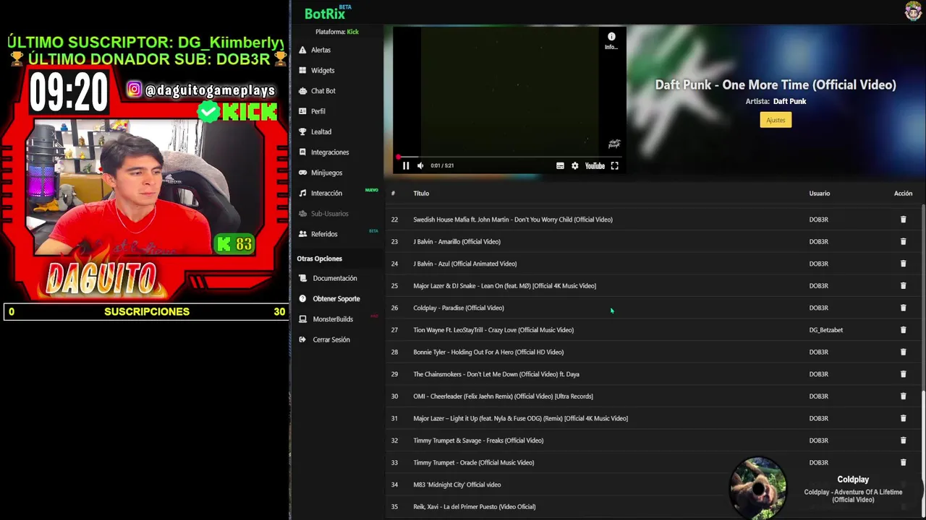Mute the video player volume
Viewport: 926px width, 520px height.
tap(420, 166)
